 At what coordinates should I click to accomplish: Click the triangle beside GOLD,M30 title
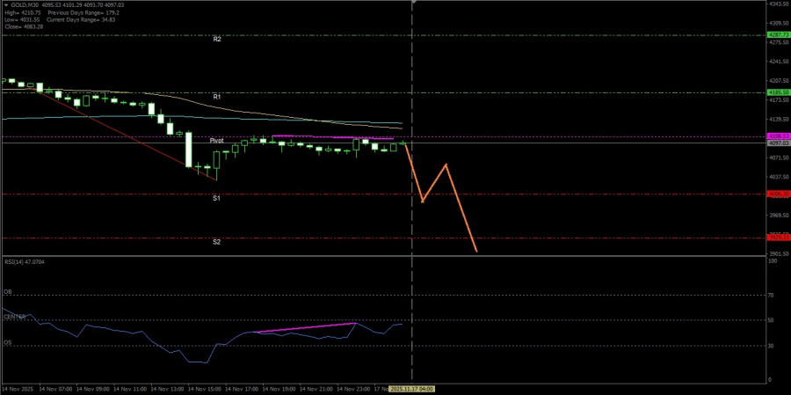5,5
